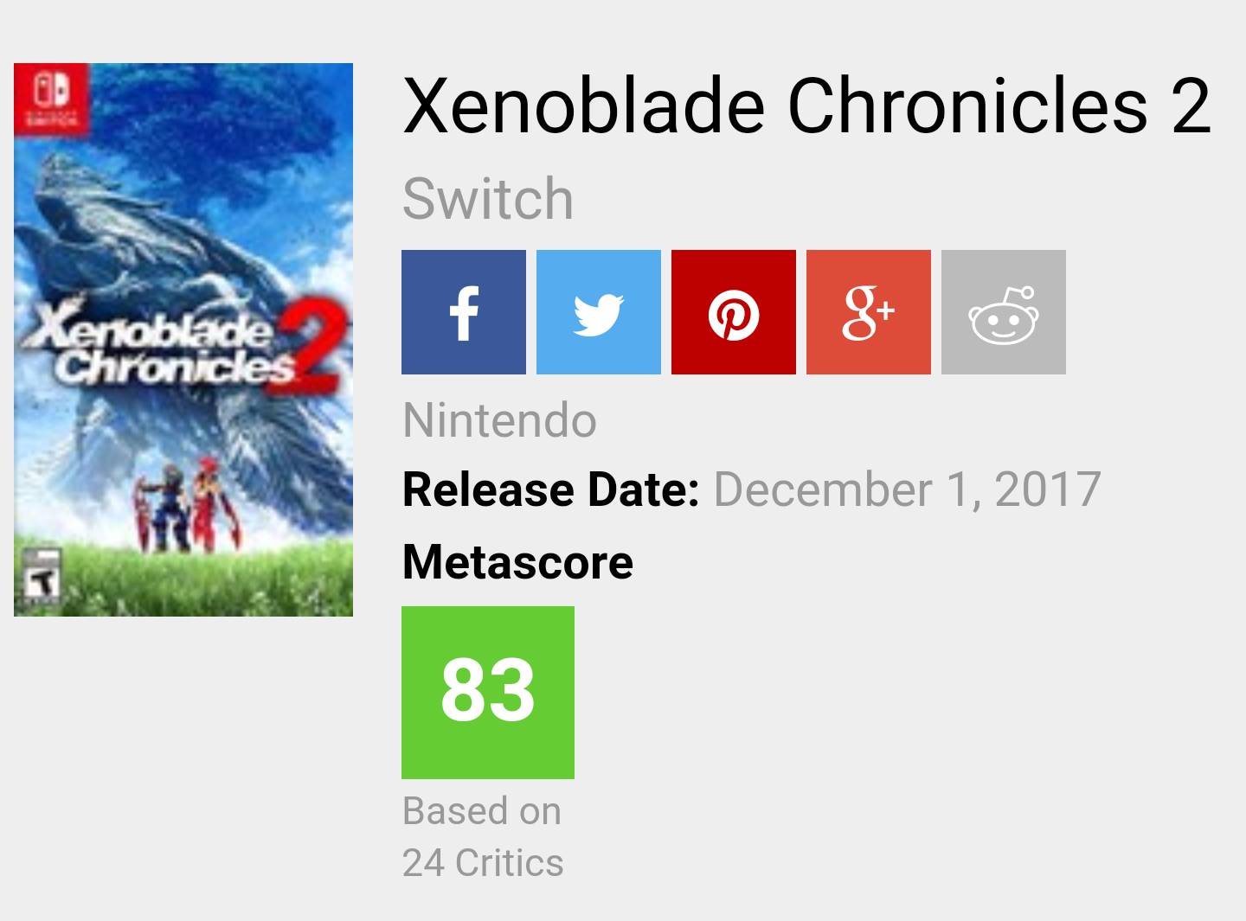The width and height of the screenshot is (1246, 921).
Task: Share via the Google Plus icon
Action: coord(869,312)
